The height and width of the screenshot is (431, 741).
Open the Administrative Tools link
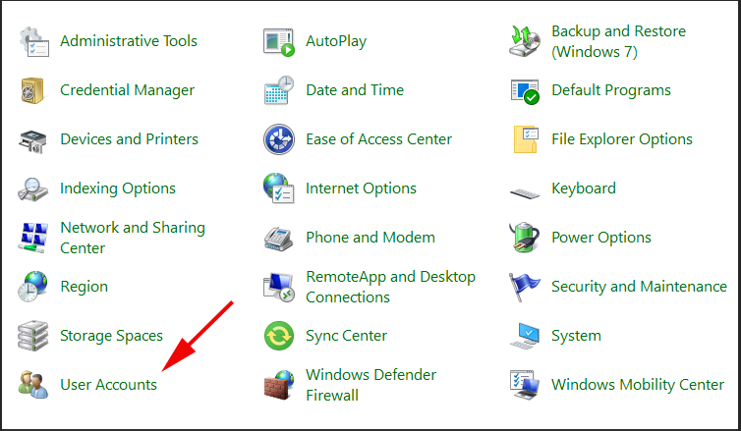[x=129, y=41]
